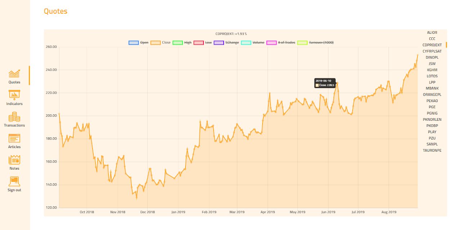Show KGHM stock quotes
The width and height of the screenshot is (461, 230).
[x=432, y=70]
